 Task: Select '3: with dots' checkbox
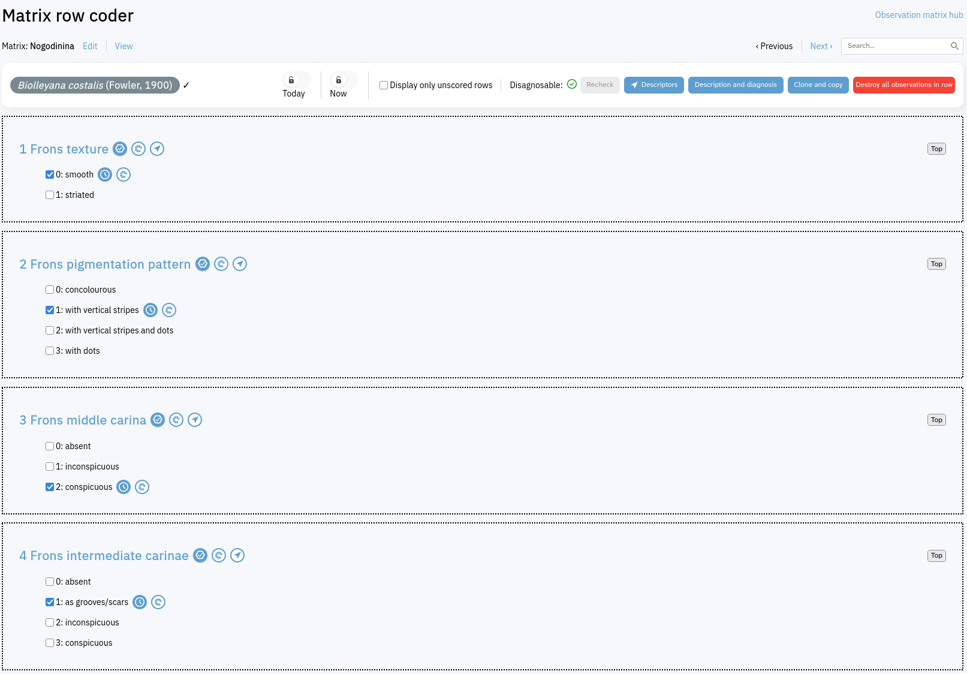pyautogui.click(x=50, y=351)
